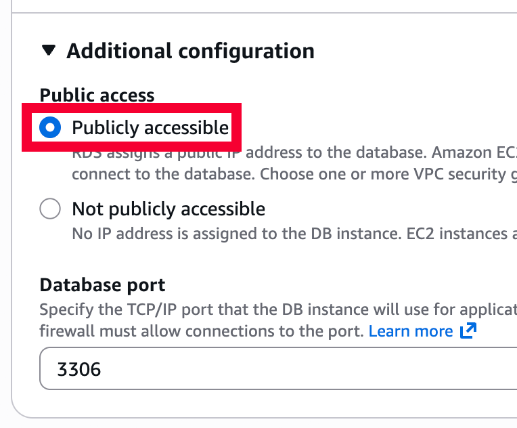
Task: Click the 3306 value in port field
Action: tap(79, 370)
